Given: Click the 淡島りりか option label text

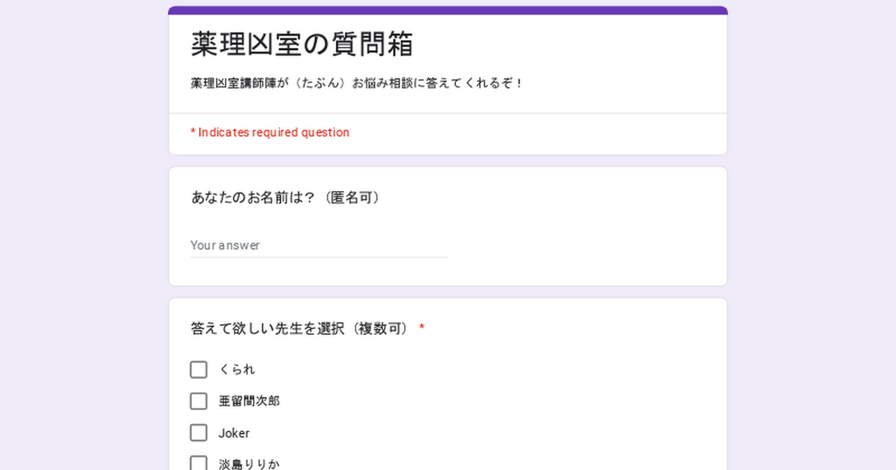Looking at the screenshot, I should [249, 464].
